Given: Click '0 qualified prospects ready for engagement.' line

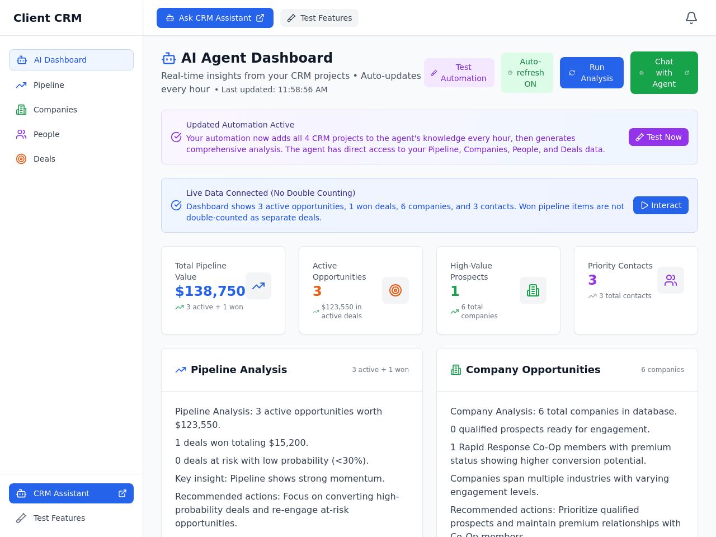Looking at the screenshot, I should pos(550,429).
